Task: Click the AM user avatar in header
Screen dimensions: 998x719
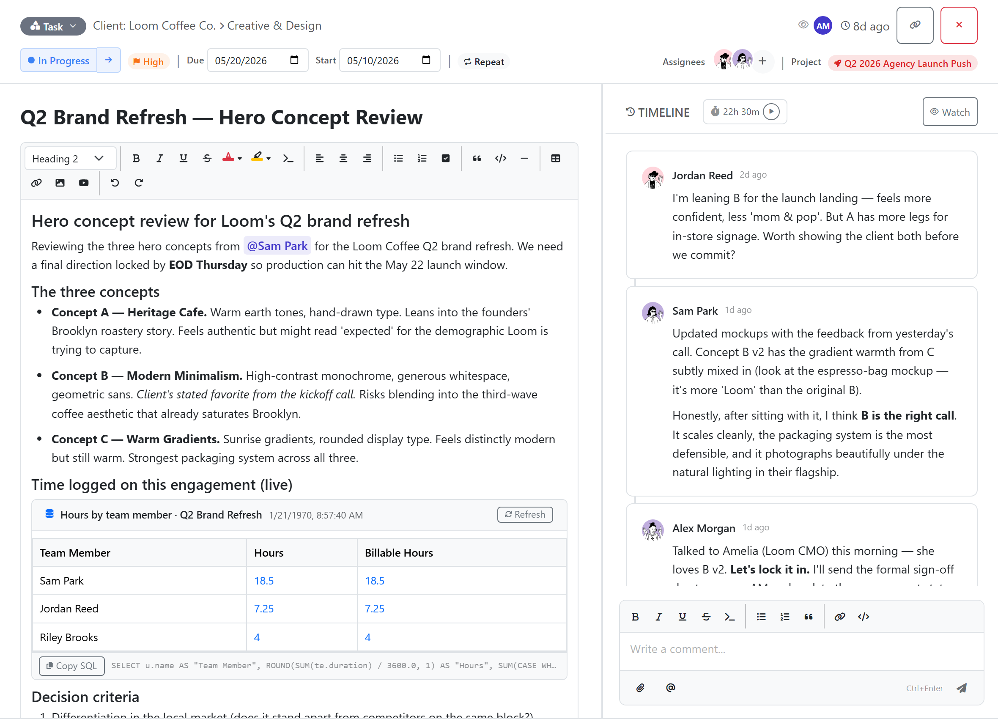Action: click(x=823, y=25)
